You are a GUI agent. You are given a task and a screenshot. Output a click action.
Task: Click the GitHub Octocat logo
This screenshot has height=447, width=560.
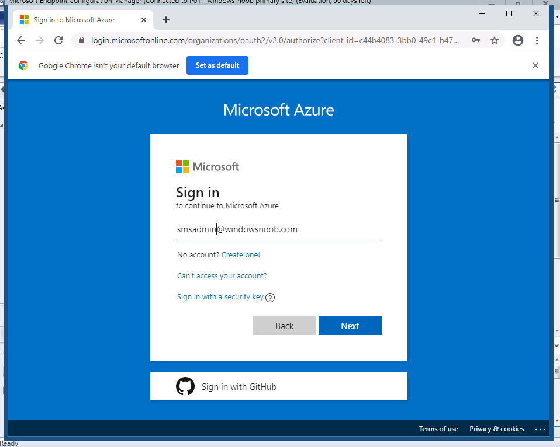click(185, 386)
